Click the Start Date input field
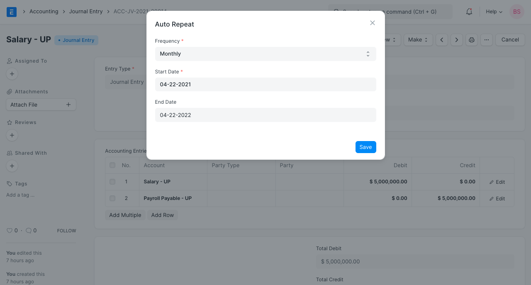 pyautogui.click(x=265, y=84)
